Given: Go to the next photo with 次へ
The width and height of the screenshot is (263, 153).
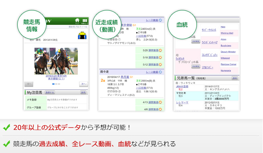Looking at the screenshot, I should click(x=83, y=84).
